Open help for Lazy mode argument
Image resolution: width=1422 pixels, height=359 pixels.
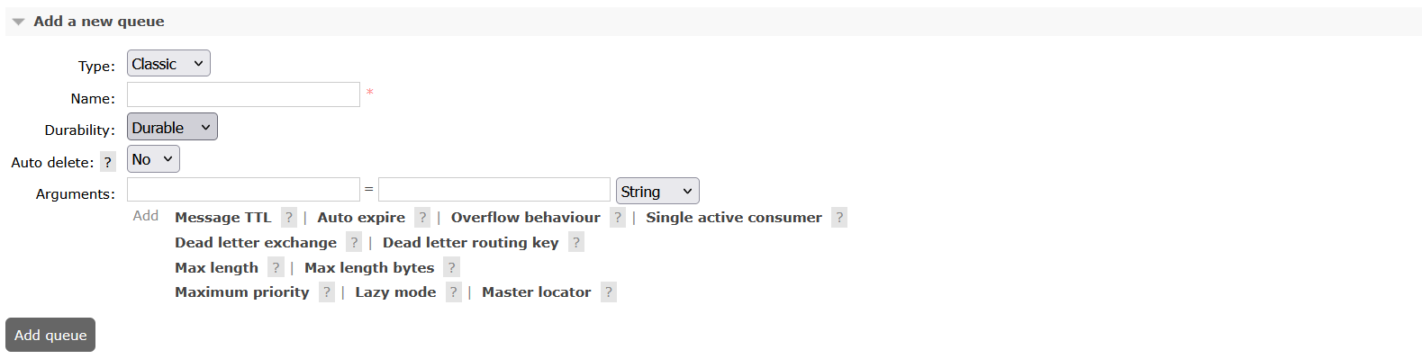(454, 292)
